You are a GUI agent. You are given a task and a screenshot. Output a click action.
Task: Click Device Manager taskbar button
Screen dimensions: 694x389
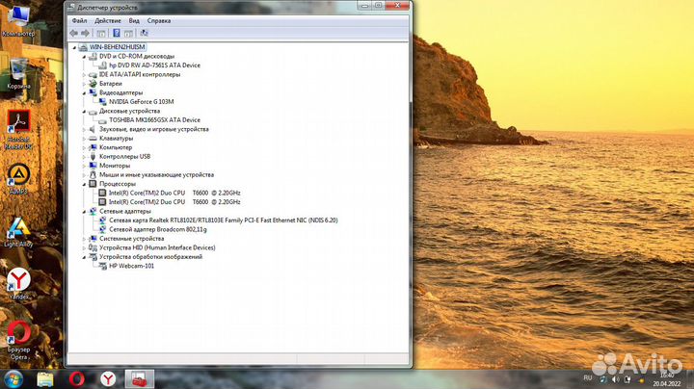pyautogui.click(x=140, y=379)
